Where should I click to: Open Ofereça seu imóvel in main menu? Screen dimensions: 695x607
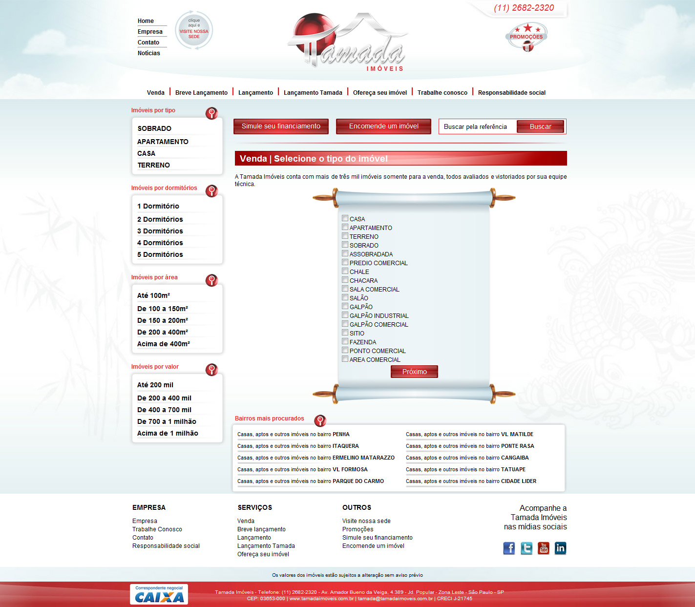coord(380,93)
